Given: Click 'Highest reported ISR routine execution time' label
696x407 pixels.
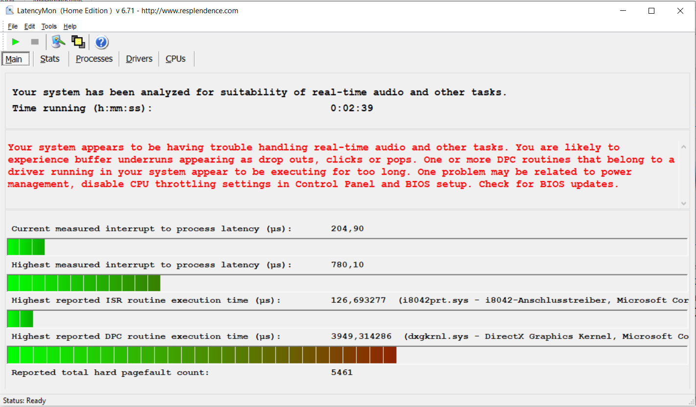Looking at the screenshot, I should (x=146, y=300).
